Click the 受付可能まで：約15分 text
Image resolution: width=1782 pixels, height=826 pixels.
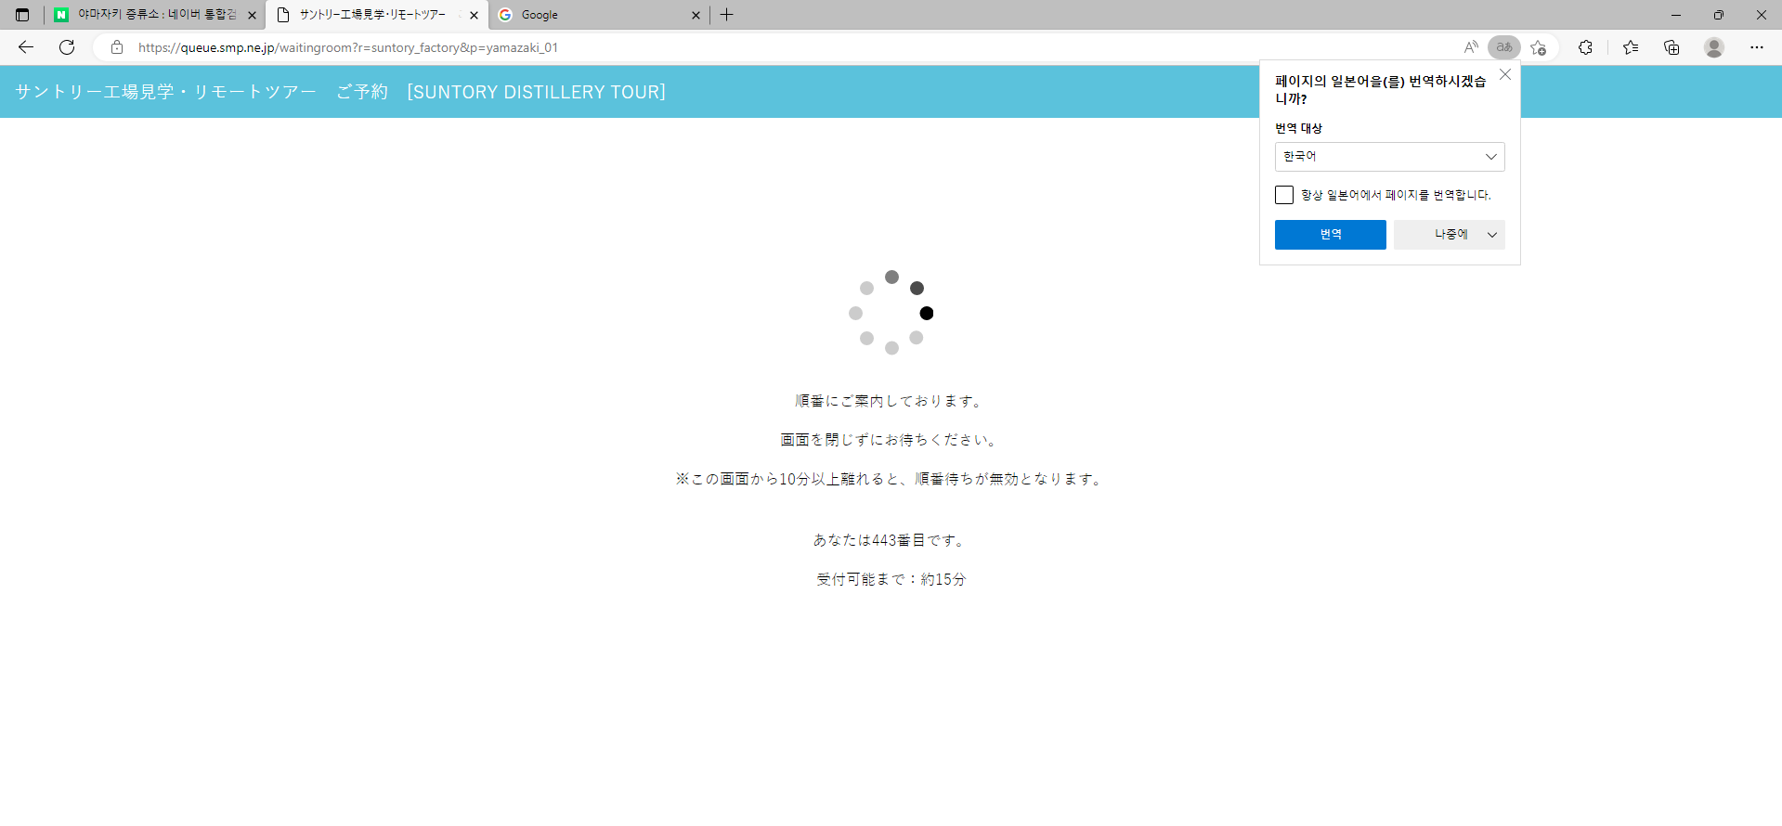(891, 579)
